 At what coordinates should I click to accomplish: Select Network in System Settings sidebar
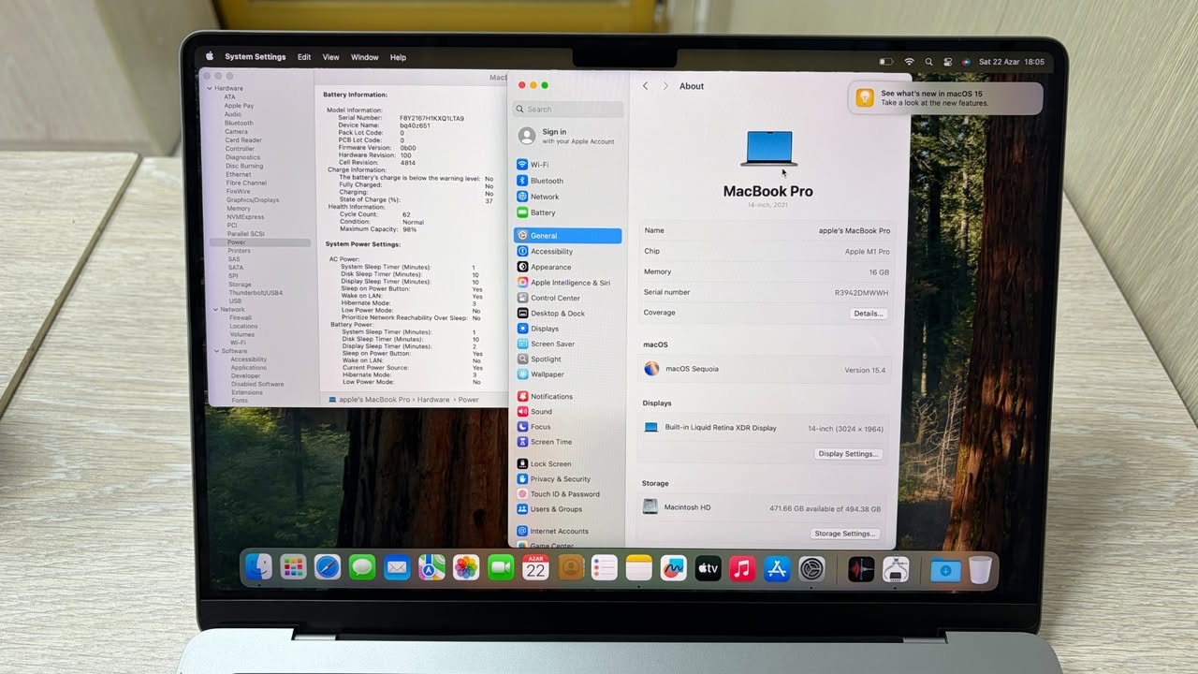(568, 197)
